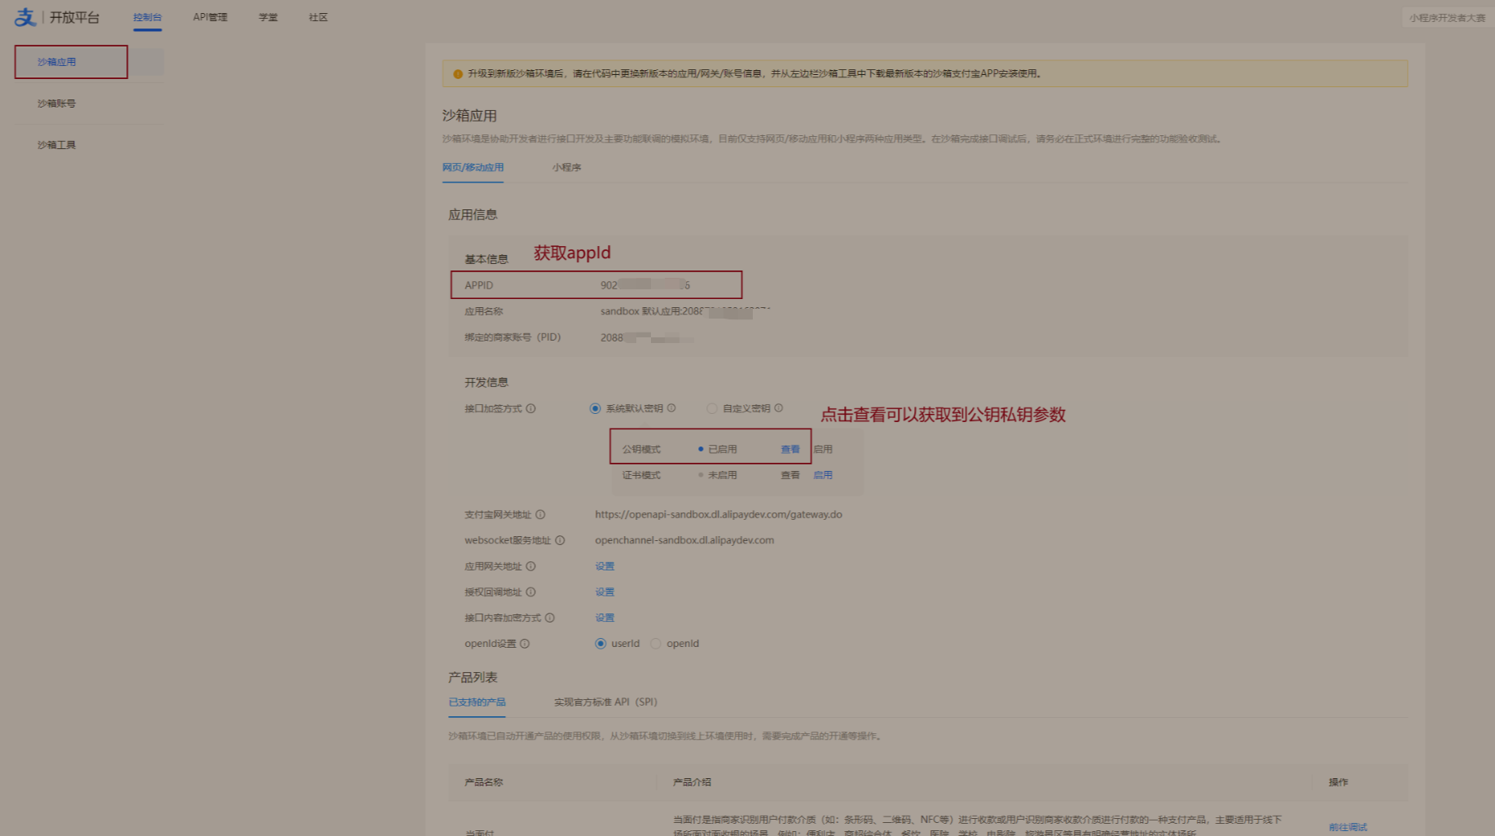Viewport: 1495px width, 836px height.
Task: Click 查看 link in the 公钥模式 row
Action: pyautogui.click(x=790, y=449)
